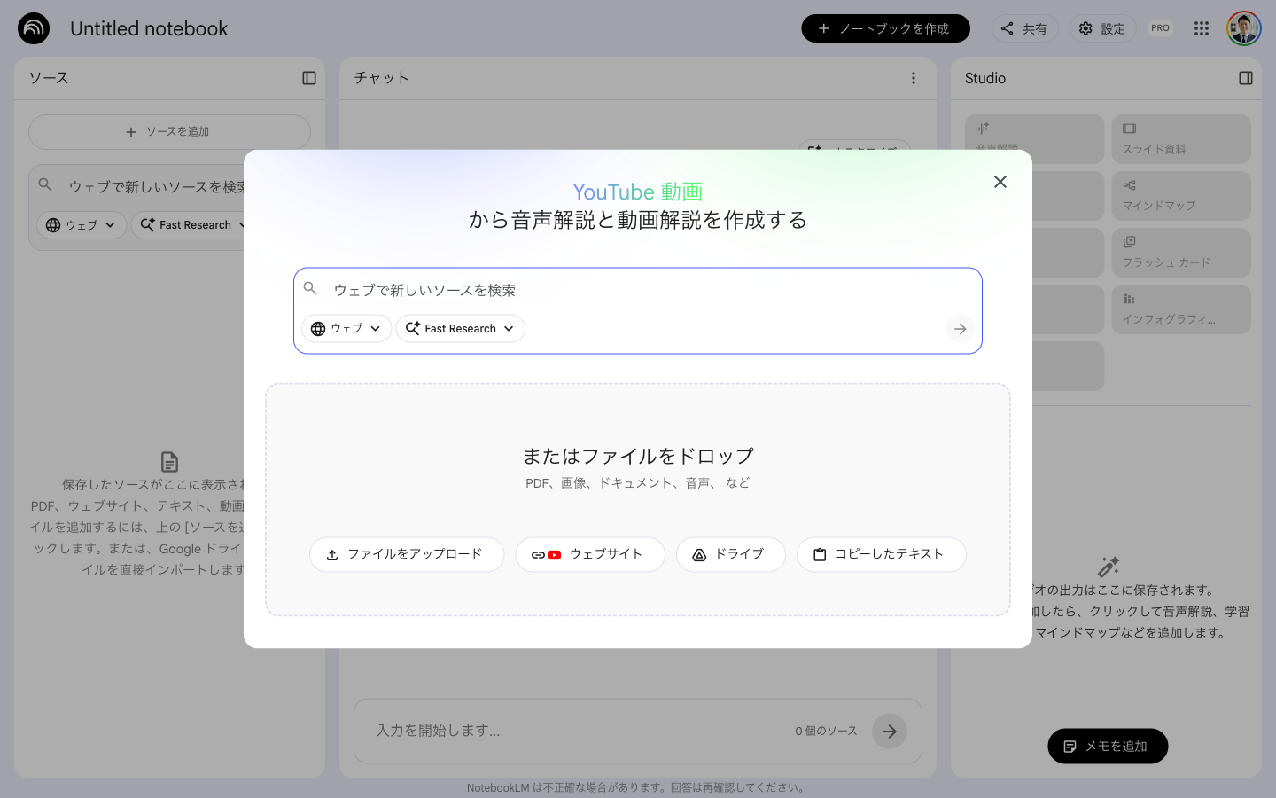The image size is (1276, 798).
Task: Open the Fast Research dropdown in the dialog
Action: coord(460,328)
